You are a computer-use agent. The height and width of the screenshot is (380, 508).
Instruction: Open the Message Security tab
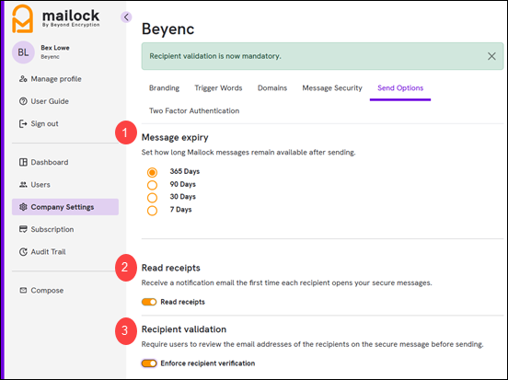[332, 88]
